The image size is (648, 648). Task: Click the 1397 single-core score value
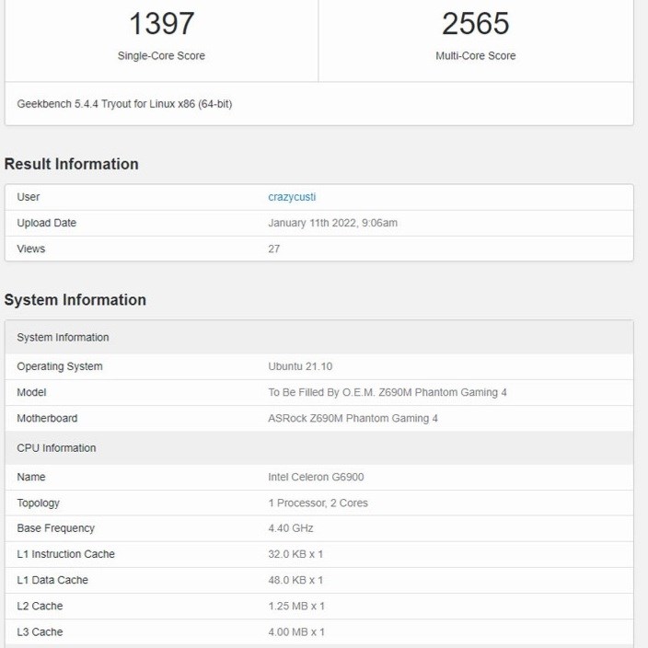point(162,24)
